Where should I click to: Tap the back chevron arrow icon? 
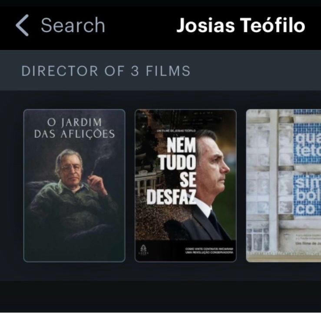(22, 25)
